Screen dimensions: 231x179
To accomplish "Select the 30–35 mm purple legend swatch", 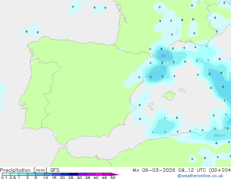I will (82, 174).
